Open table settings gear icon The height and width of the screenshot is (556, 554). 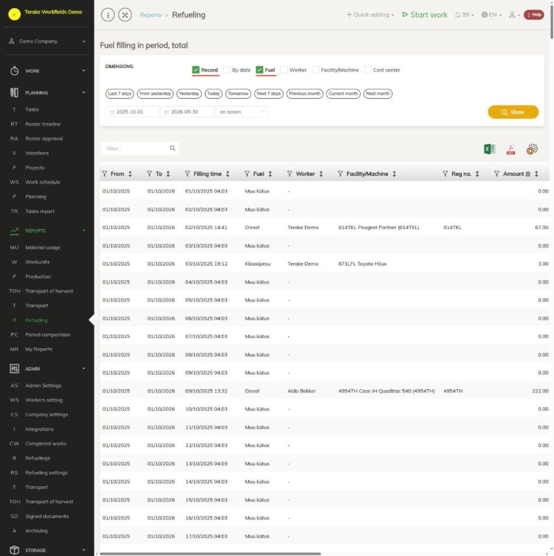(x=532, y=149)
